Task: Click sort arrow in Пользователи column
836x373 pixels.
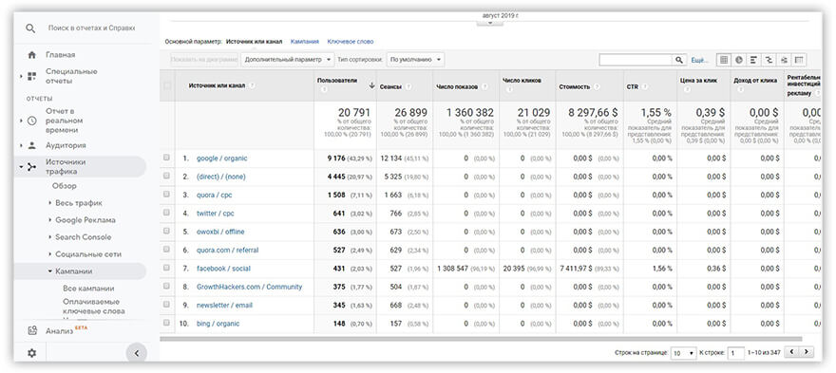Action: click(x=371, y=85)
